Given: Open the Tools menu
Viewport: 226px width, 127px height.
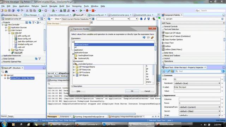Looking at the screenshot, I should pos(86,6).
